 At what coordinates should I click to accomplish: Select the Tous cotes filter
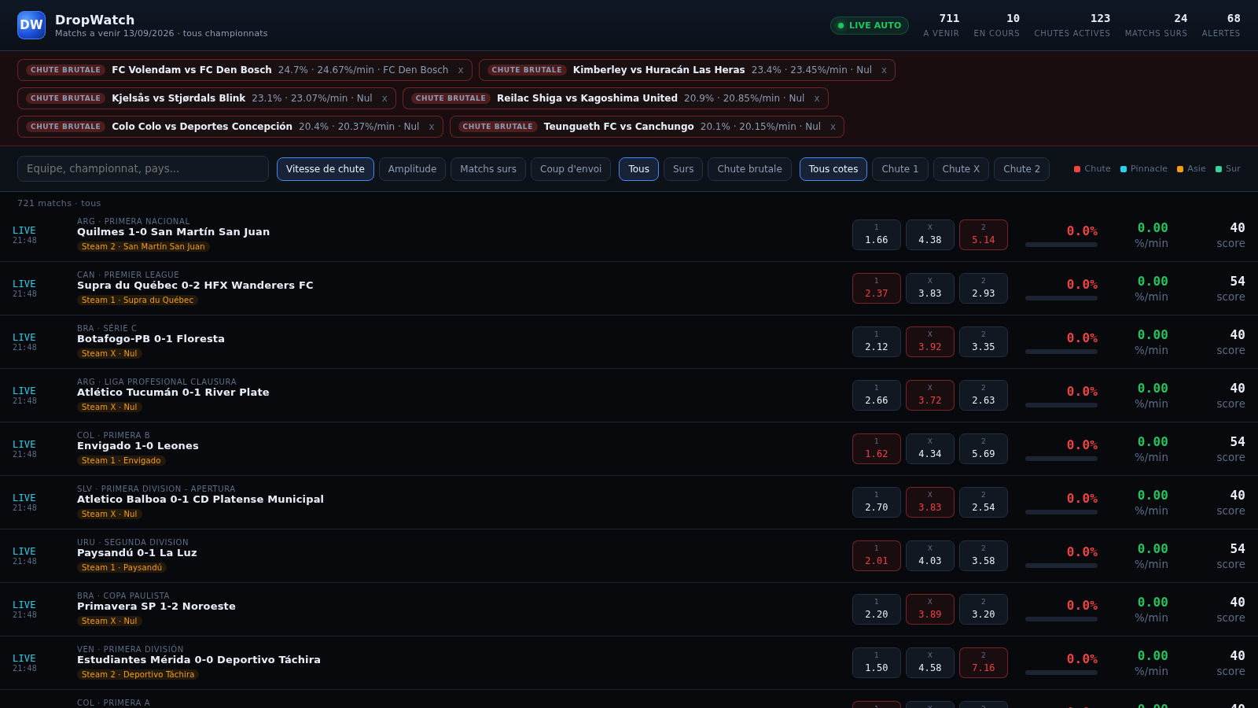click(x=833, y=169)
